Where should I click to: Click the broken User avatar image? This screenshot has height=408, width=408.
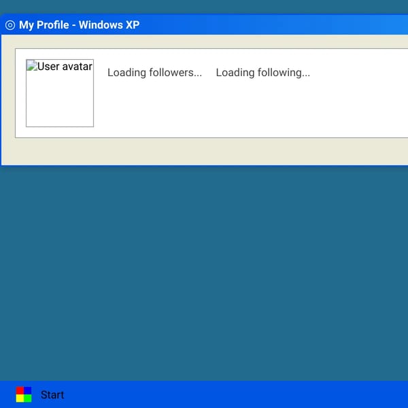tap(60, 93)
